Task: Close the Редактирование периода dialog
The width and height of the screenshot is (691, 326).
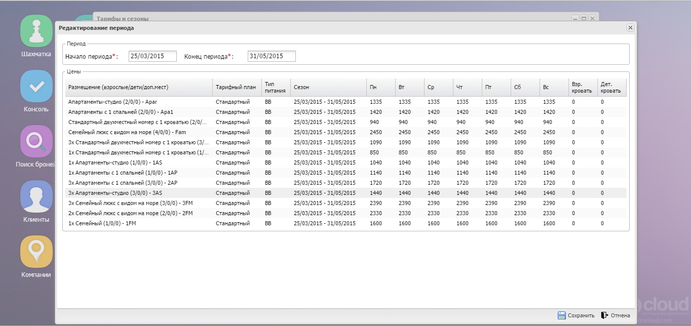Action: [630, 28]
